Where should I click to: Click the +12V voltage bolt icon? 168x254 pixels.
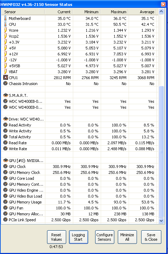[6, 54]
